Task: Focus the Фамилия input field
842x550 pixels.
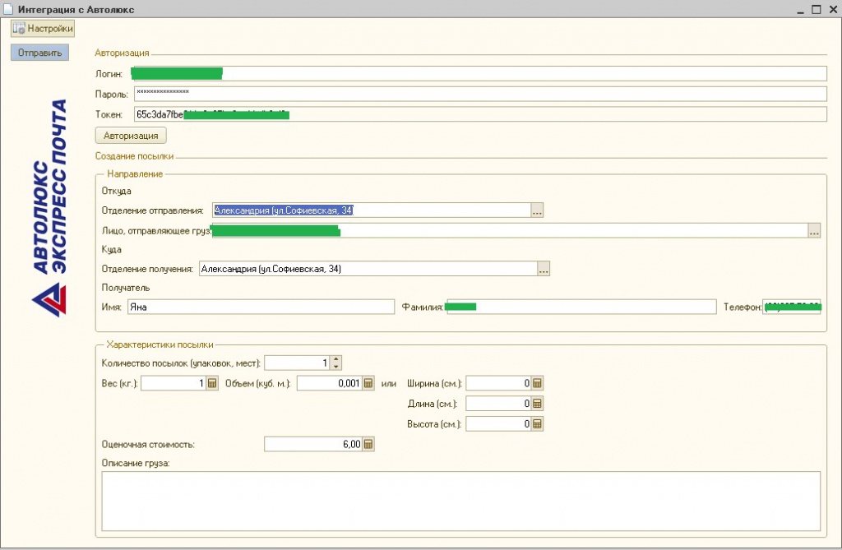Action: point(581,307)
